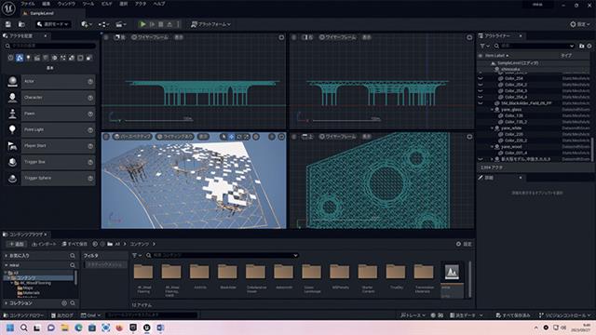The width and height of the screenshot is (596, 335).
Task: Open the File menu
Action: click(x=27, y=4)
